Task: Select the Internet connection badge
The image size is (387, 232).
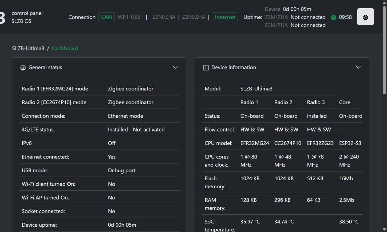Action: 225,17
